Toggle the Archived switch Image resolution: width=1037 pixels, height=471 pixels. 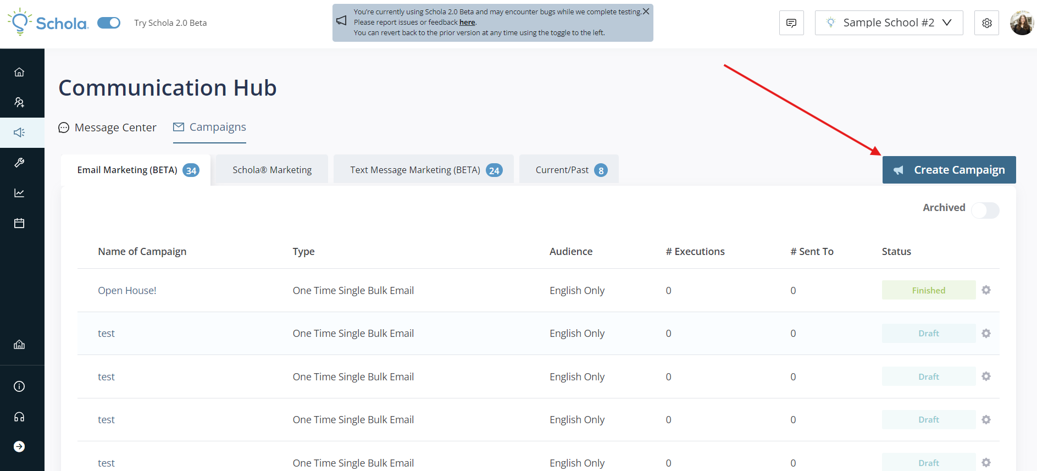click(x=985, y=210)
